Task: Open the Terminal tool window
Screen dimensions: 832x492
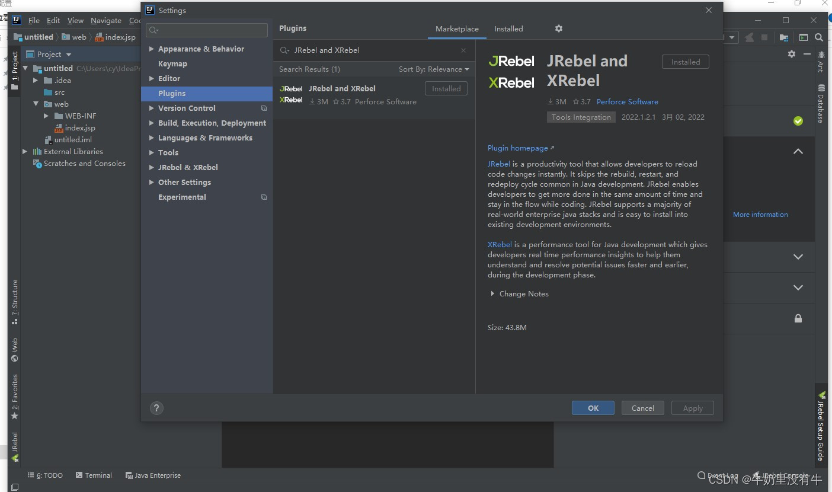Action: click(94, 475)
